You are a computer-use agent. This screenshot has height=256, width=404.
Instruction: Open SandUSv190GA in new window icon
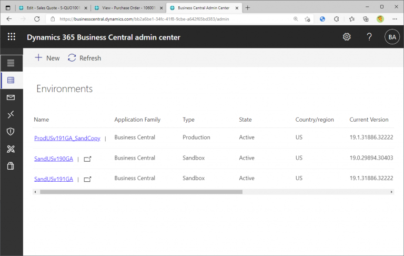click(x=87, y=159)
